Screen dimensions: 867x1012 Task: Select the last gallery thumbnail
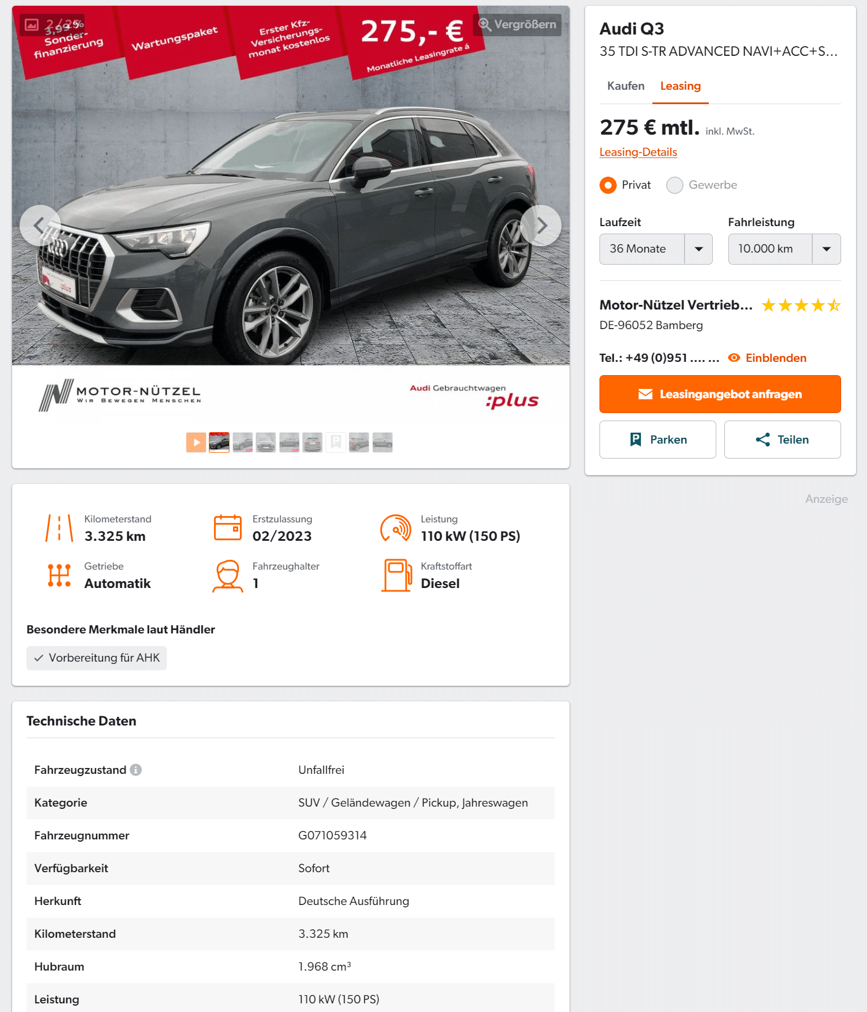[x=383, y=442]
